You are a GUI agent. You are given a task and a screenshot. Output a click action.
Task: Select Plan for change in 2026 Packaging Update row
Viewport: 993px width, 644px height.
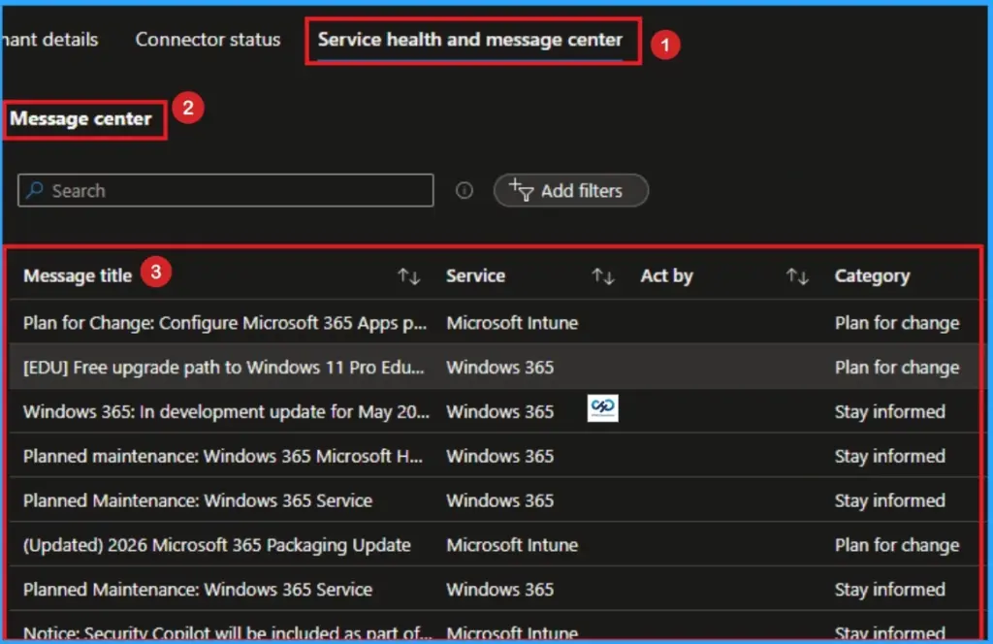click(x=897, y=545)
